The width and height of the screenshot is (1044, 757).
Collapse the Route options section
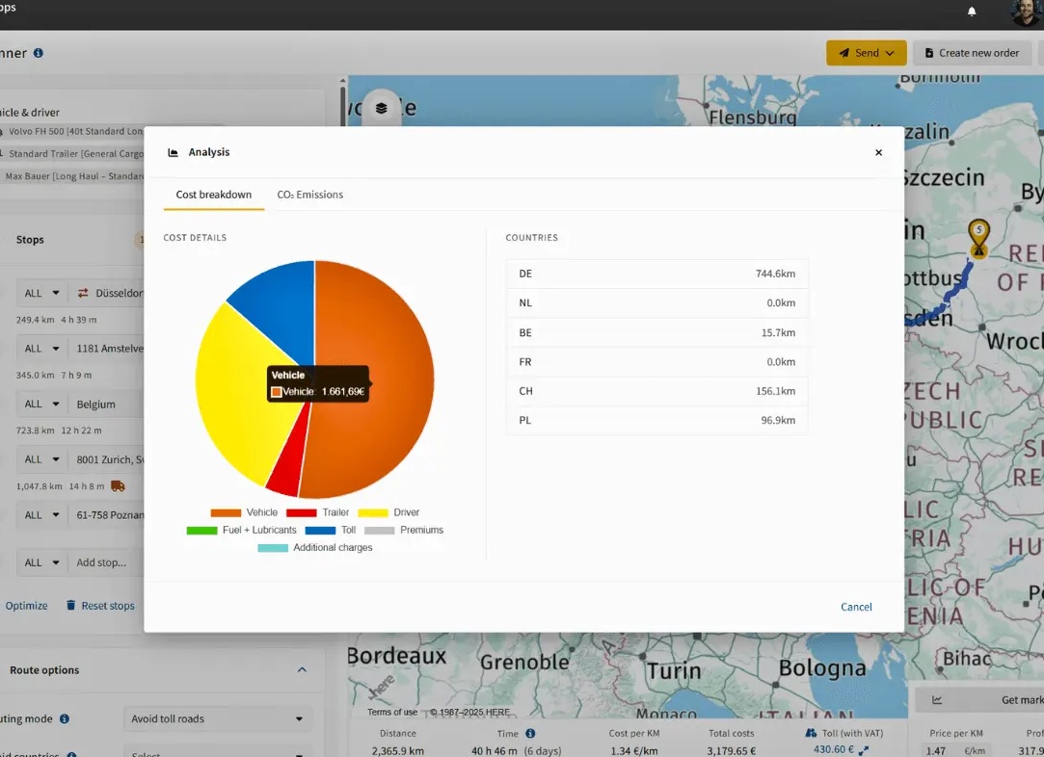(302, 670)
